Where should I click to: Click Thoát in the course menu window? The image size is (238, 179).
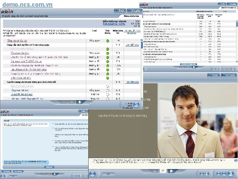(120, 11)
